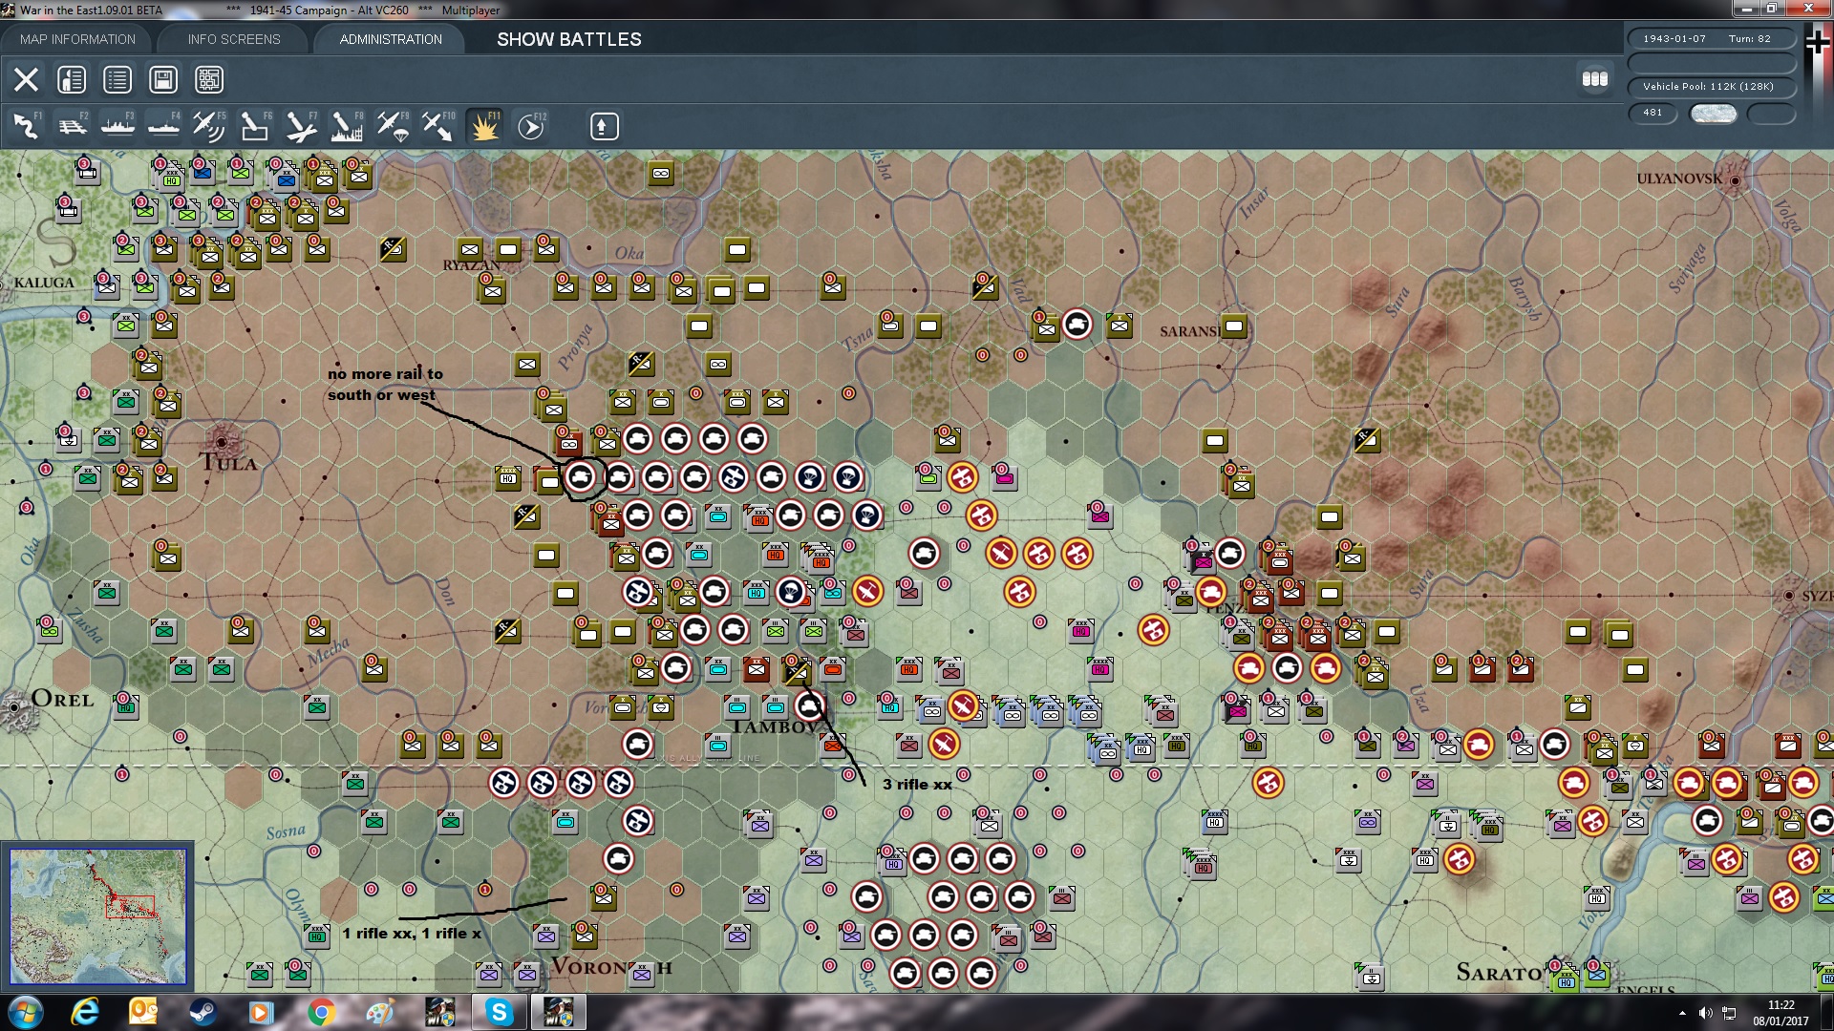Select the F5 air recon mode icon

tap(209, 126)
